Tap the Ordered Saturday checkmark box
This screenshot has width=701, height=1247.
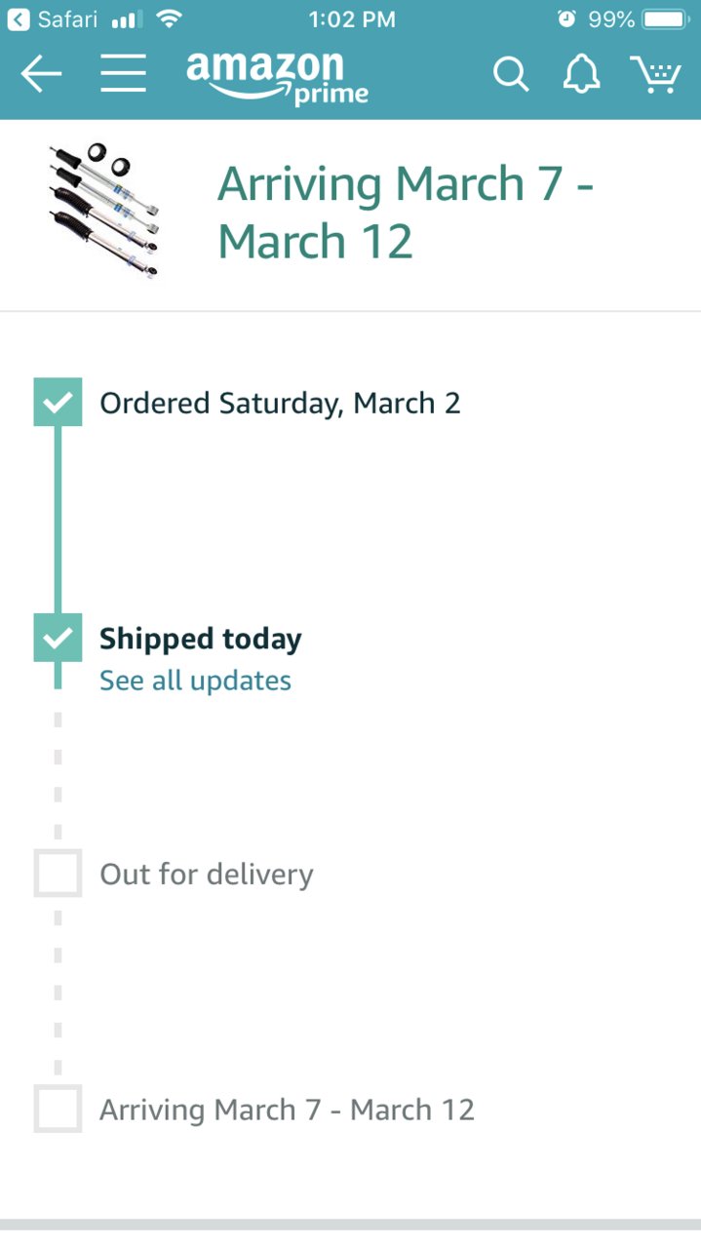[58, 402]
